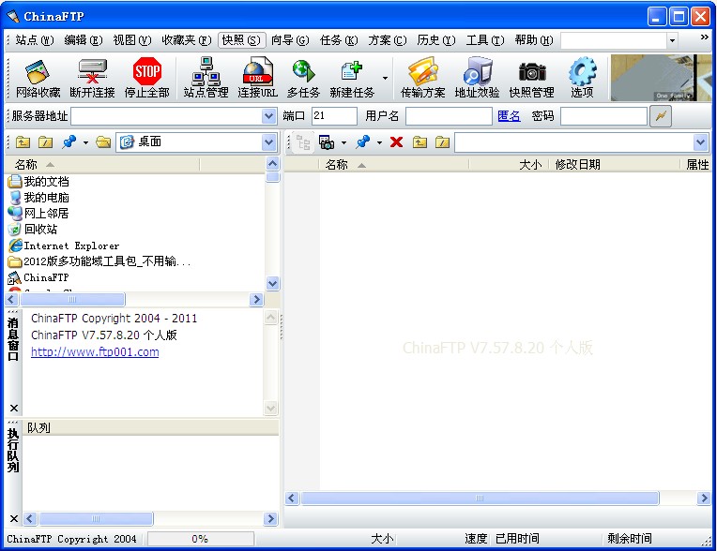Click the 匿名 anonymous link

click(509, 116)
